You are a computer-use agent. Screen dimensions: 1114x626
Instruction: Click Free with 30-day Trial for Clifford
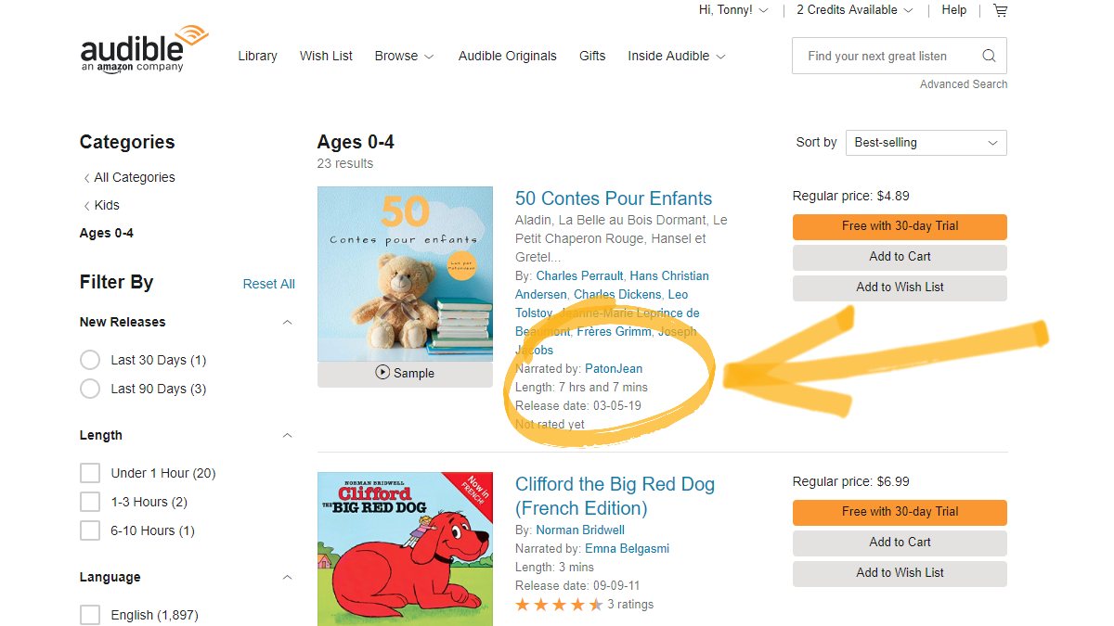coord(899,512)
